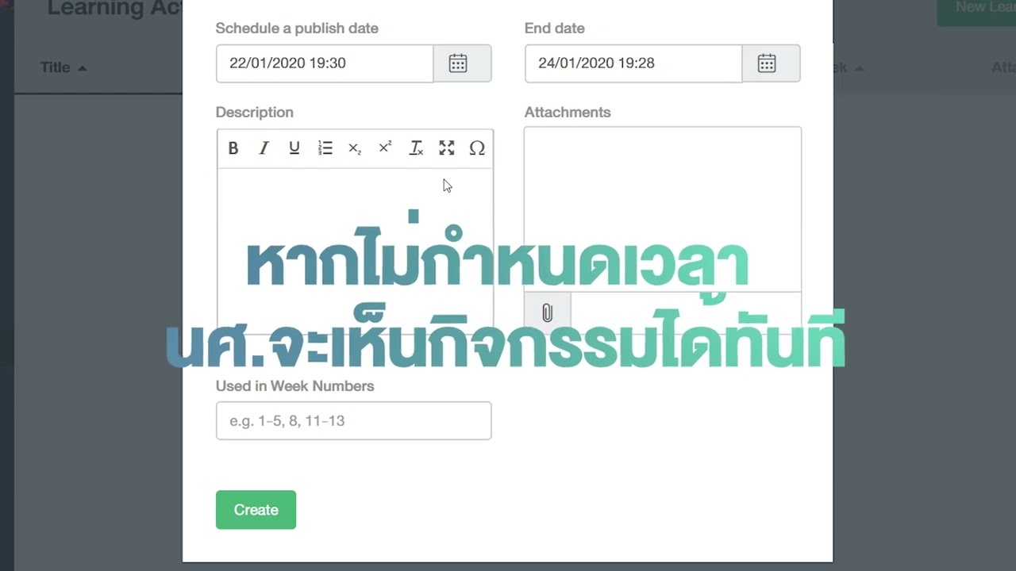Screen dimensions: 1016x571
Task: Maximize the Description editor
Action: [447, 148]
